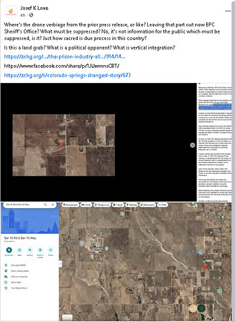Select the Pharmacies map filter chip

point(148,205)
